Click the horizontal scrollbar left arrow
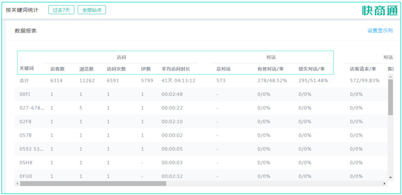Screen dimensions: 402x195 click(x=17, y=184)
